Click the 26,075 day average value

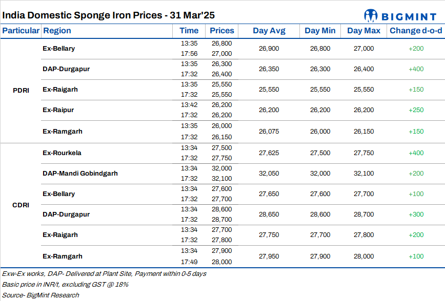pyautogui.click(x=269, y=131)
